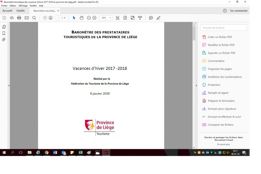Screen dimensions: 261x174
Task: Close the Baromètre document tab
Action: [x=58, y=11]
